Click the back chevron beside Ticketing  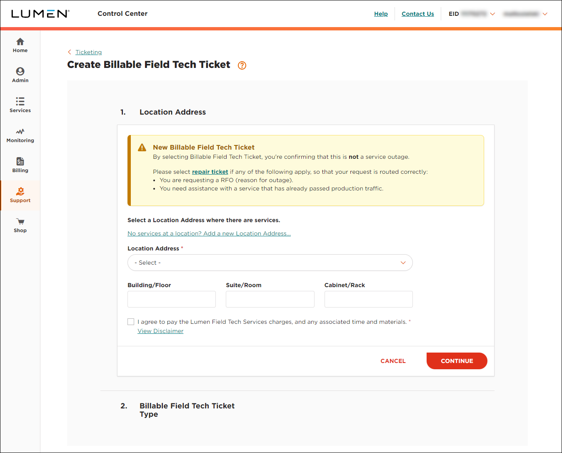(70, 52)
